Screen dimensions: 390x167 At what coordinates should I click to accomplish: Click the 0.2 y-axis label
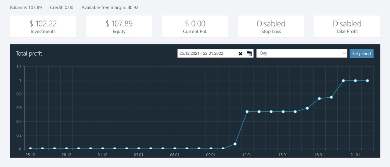coord(19,135)
